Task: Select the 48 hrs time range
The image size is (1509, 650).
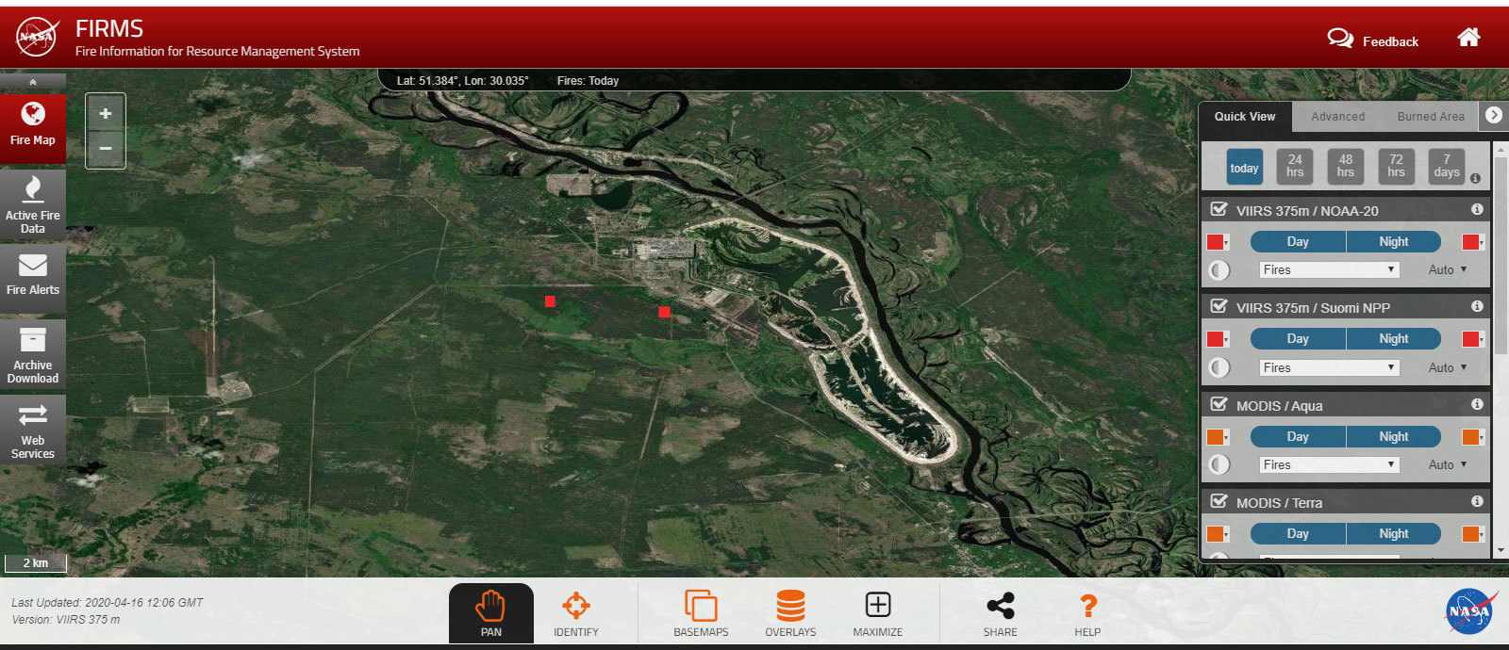Action: tap(1346, 167)
